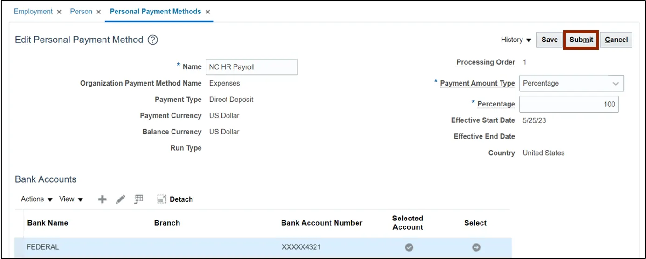This screenshot has height=259, width=646.
Task: Open the help icon beside Edit Personal Payment Method
Action: [x=153, y=40]
